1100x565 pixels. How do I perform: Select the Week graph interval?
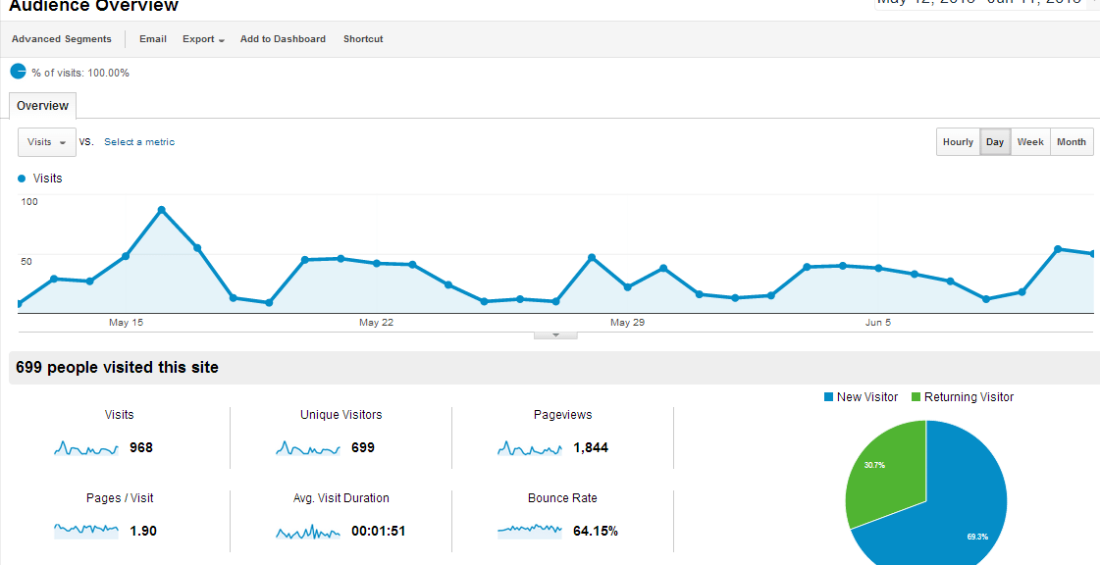[x=1030, y=141]
